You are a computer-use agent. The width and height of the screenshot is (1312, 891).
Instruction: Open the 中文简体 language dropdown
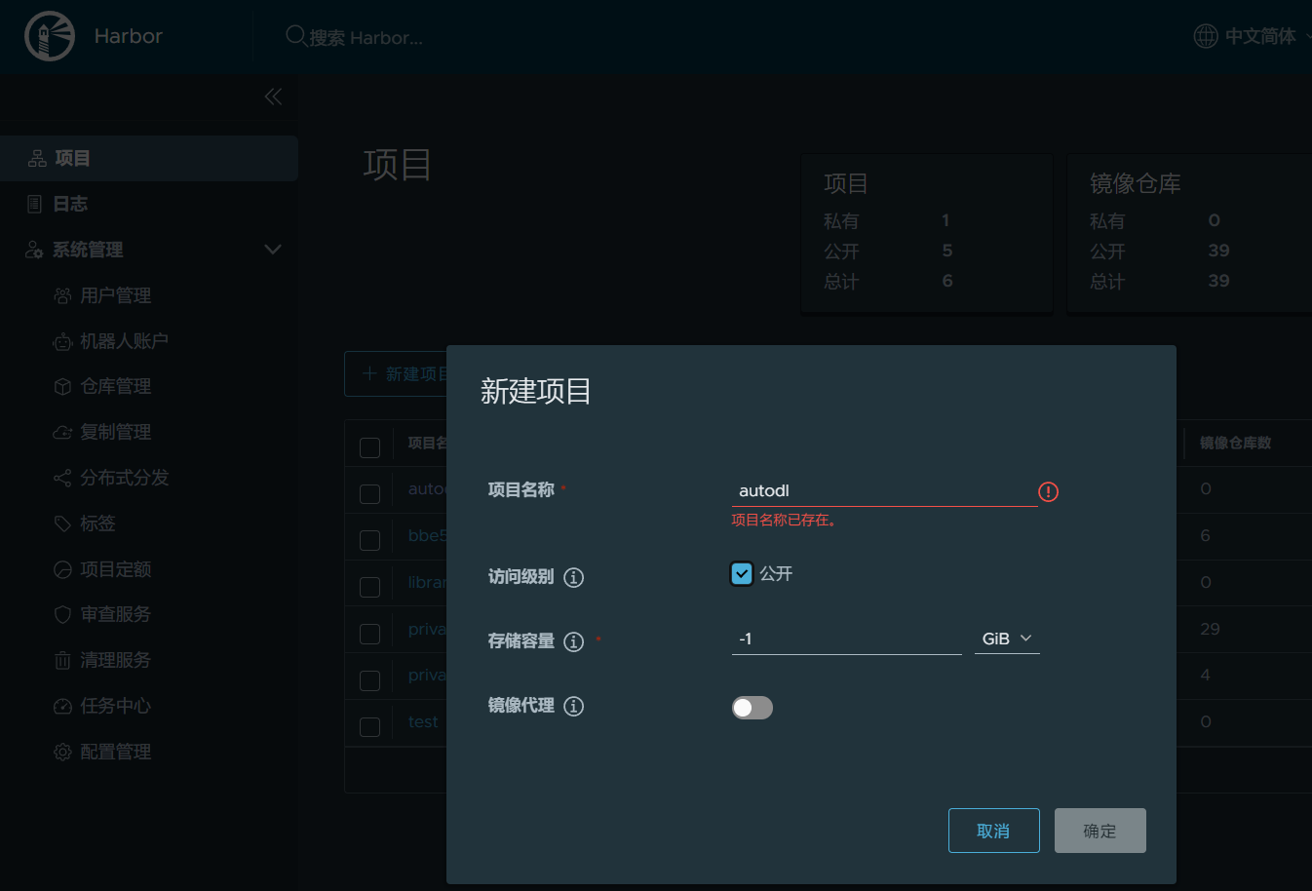click(1257, 35)
